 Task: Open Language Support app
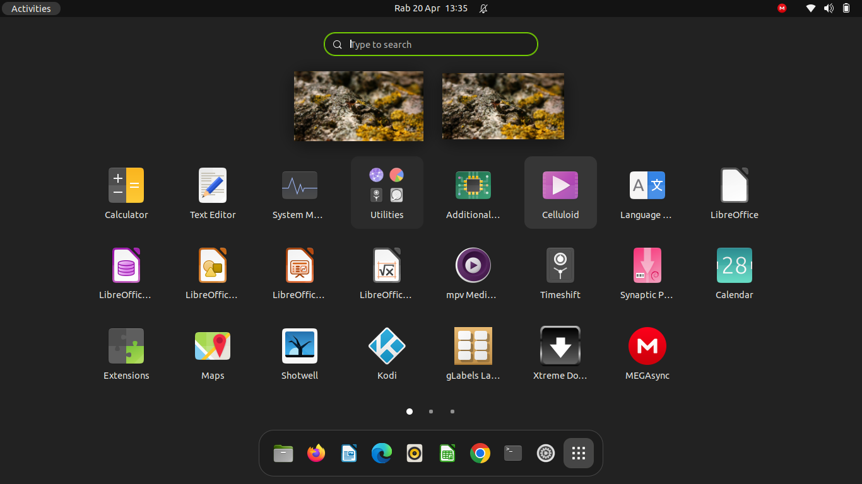[647, 192]
